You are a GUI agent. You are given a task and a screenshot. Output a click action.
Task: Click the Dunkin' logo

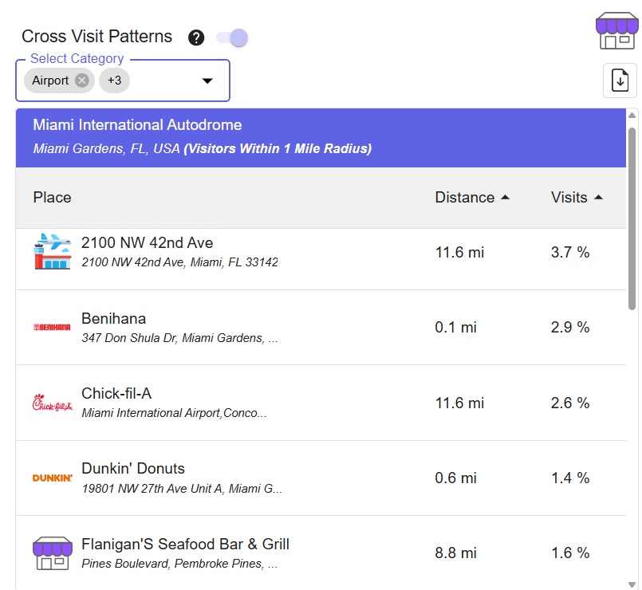pos(53,478)
